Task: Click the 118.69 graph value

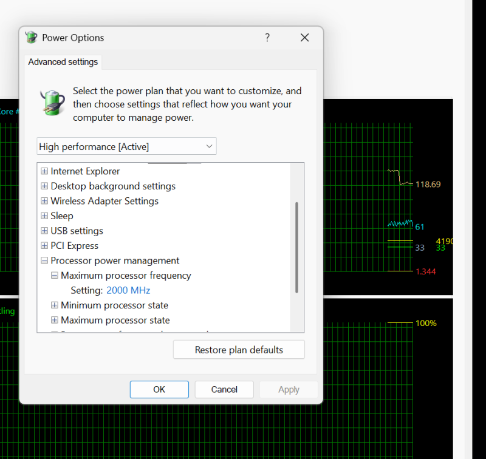Action: [x=428, y=185]
